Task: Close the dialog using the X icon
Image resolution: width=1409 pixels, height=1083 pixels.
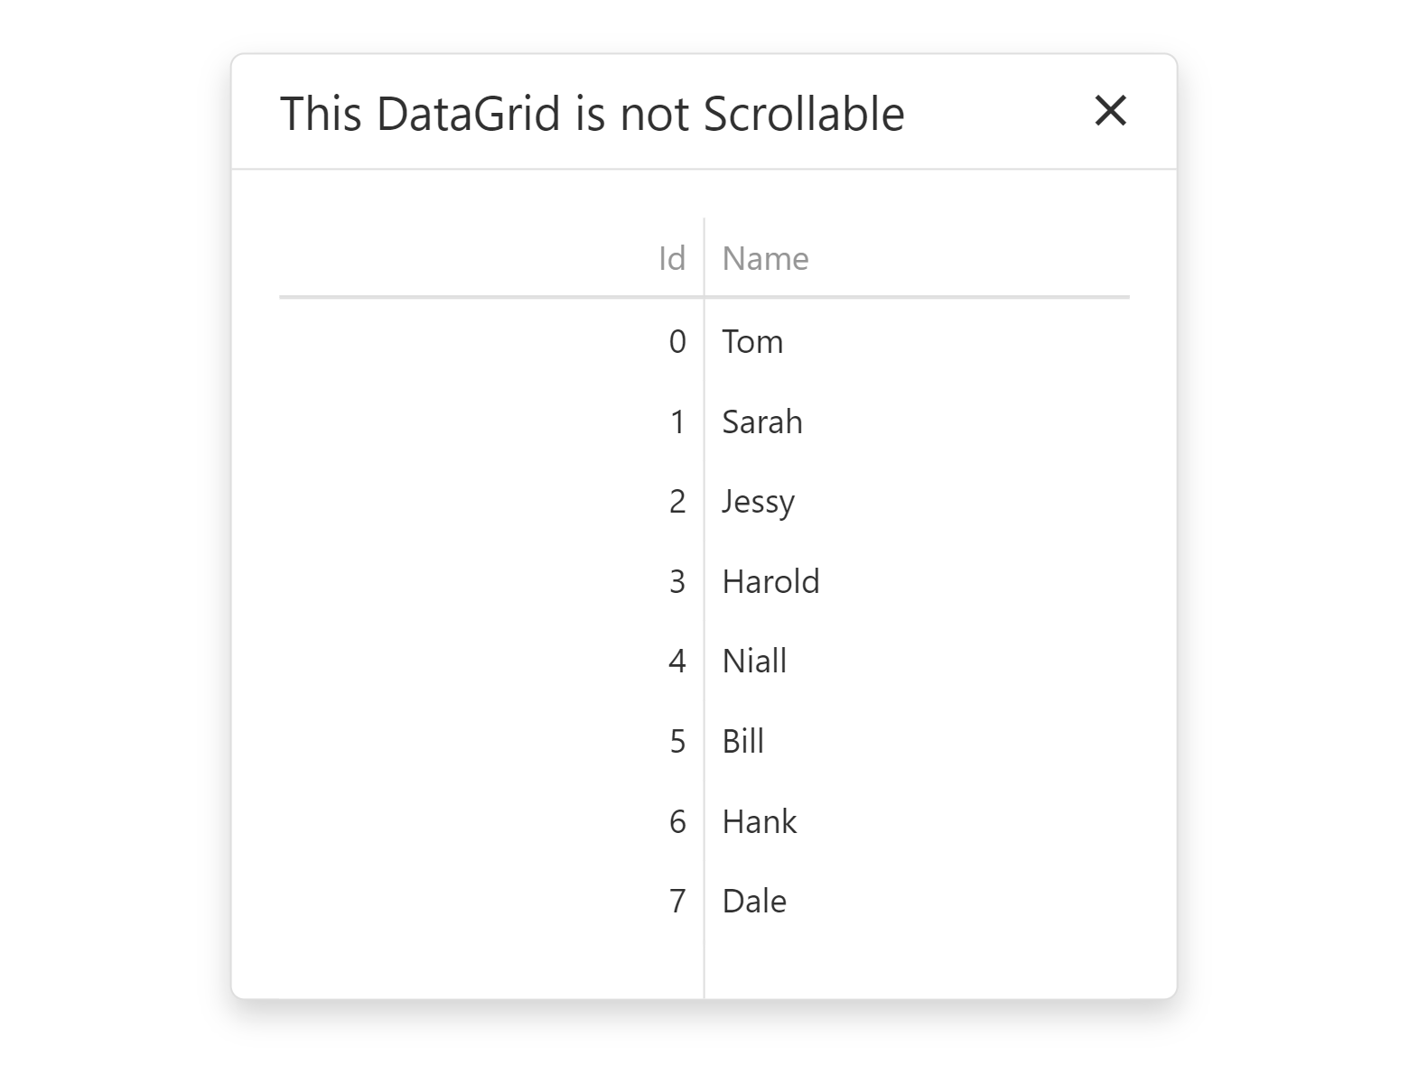Action: [x=1110, y=111]
